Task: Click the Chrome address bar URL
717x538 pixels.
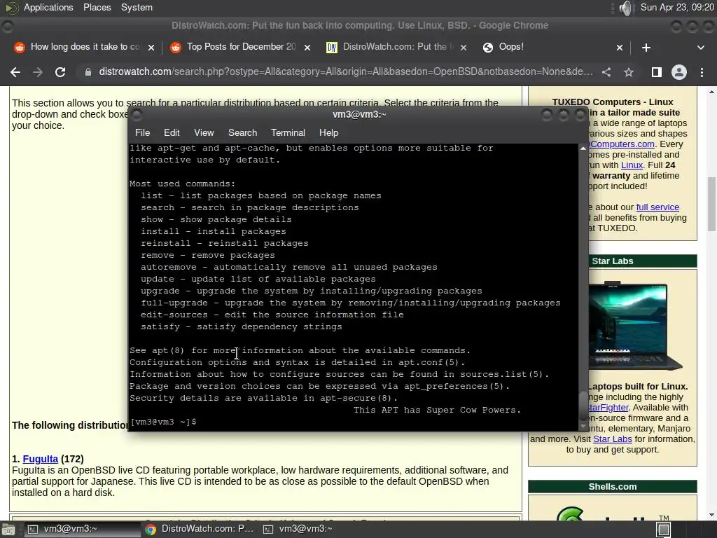Action: [346, 72]
